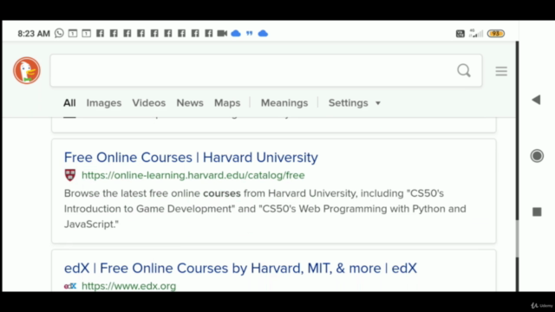Click the Harvard shield favicon

tap(70, 175)
